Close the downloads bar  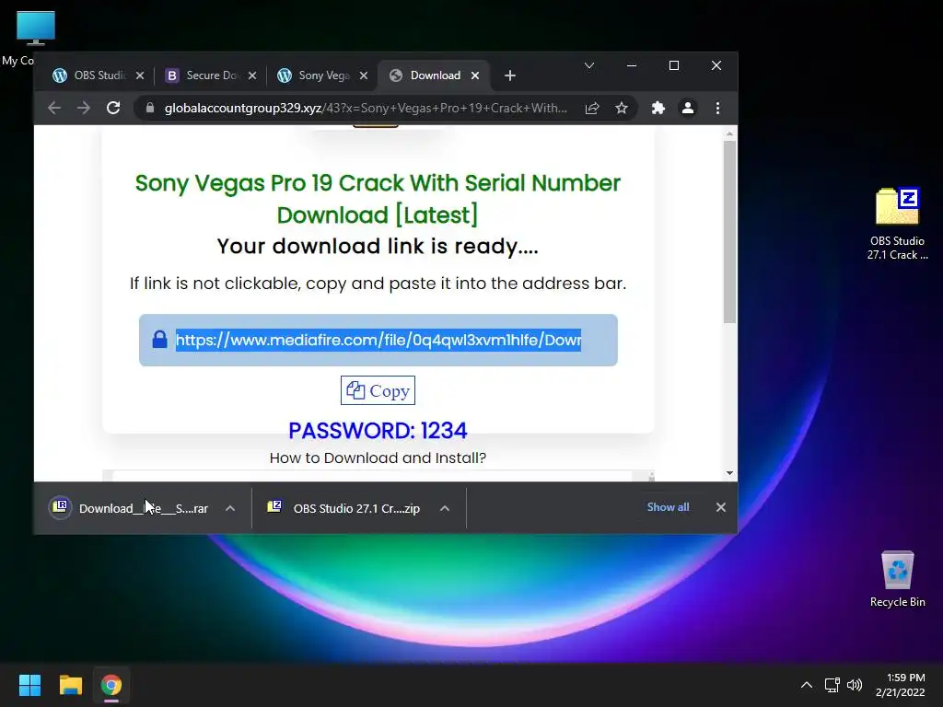click(721, 507)
